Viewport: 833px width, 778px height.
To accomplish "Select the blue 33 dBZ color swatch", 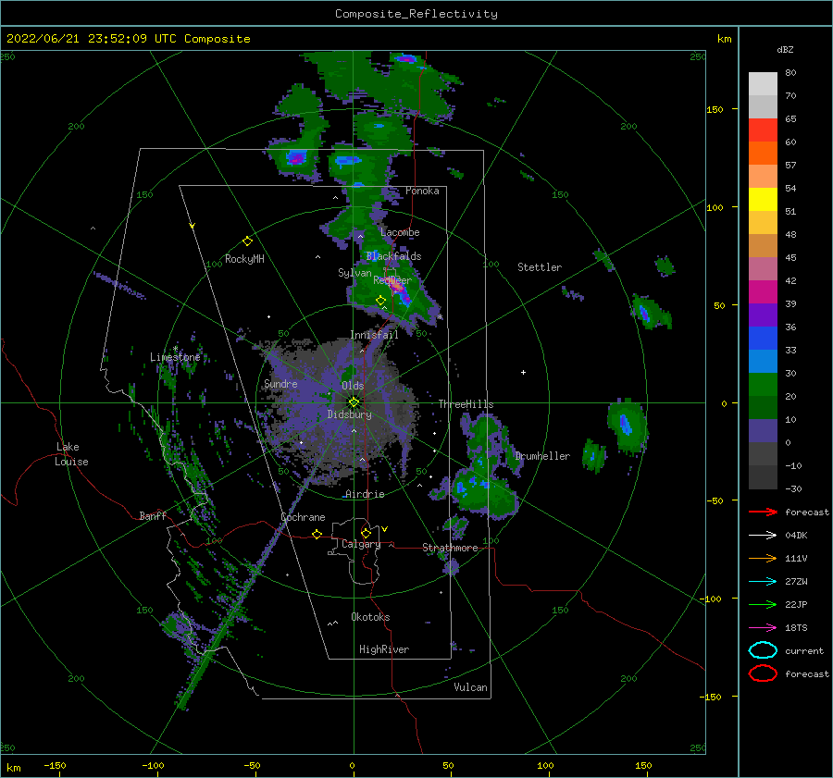I will (x=763, y=338).
